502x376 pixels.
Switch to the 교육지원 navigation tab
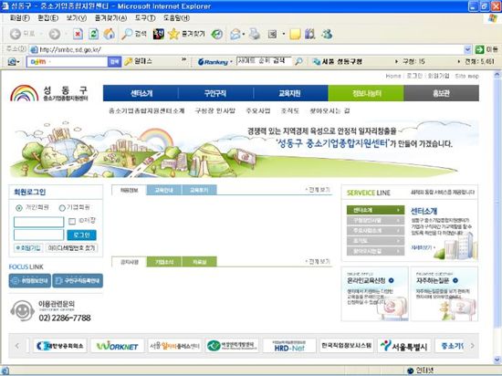[290, 93]
